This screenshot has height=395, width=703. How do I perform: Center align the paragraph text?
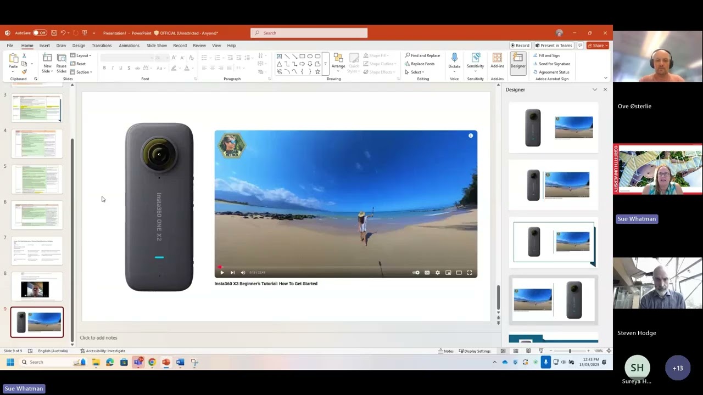click(x=213, y=68)
